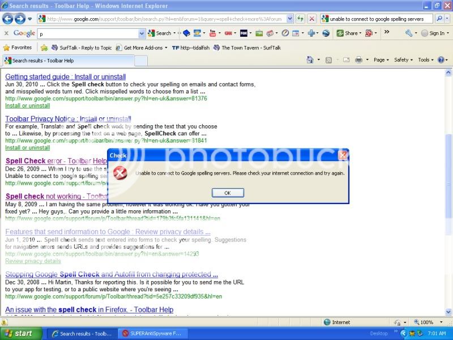Open the Tools menu
453x340 pixels.
pyautogui.click(x=426, y=60)
